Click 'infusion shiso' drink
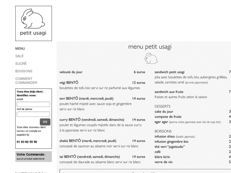231x173 pixels. [165, 136]
